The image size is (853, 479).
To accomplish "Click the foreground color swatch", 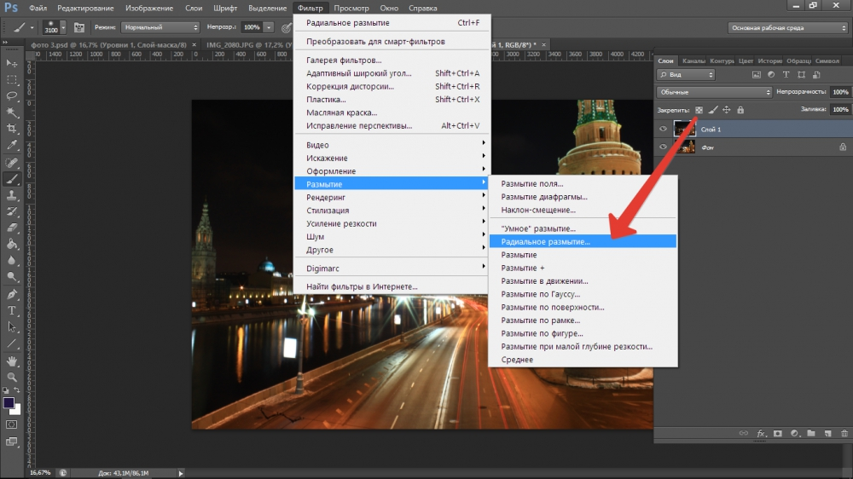I will coord(9,402).
